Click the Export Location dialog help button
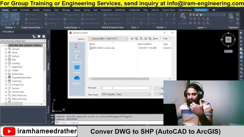The height and width of the screenshot is (137, 244). tap(164, 33)
